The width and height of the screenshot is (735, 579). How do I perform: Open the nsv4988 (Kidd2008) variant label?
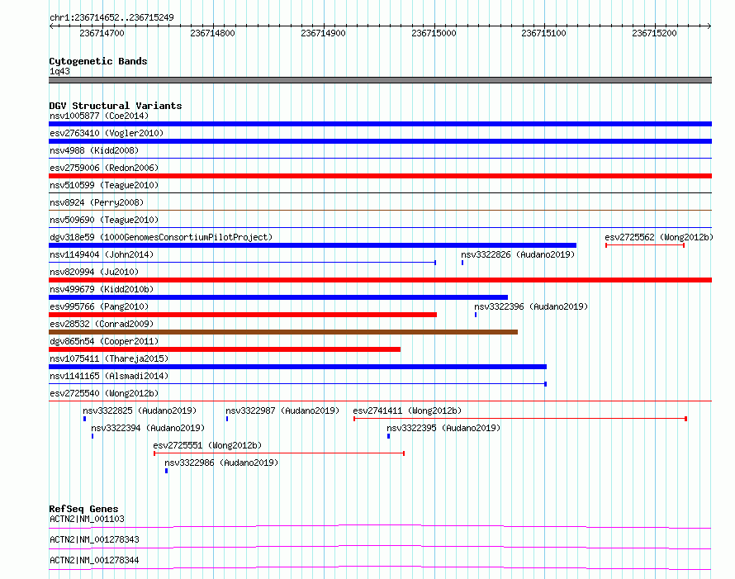click(x=94, y=150)
